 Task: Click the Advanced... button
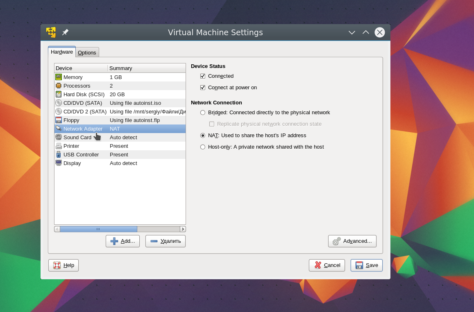[x=352, y=241]
